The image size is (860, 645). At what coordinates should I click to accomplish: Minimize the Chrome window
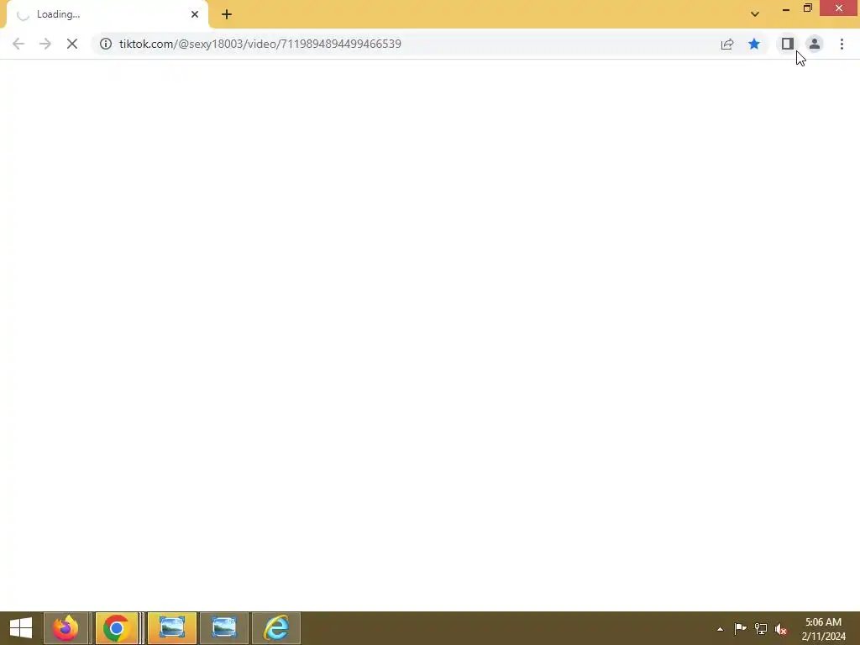(x=786, y=8)
